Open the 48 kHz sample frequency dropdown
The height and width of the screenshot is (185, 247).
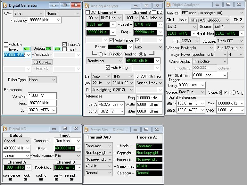[x=98, y=166]
